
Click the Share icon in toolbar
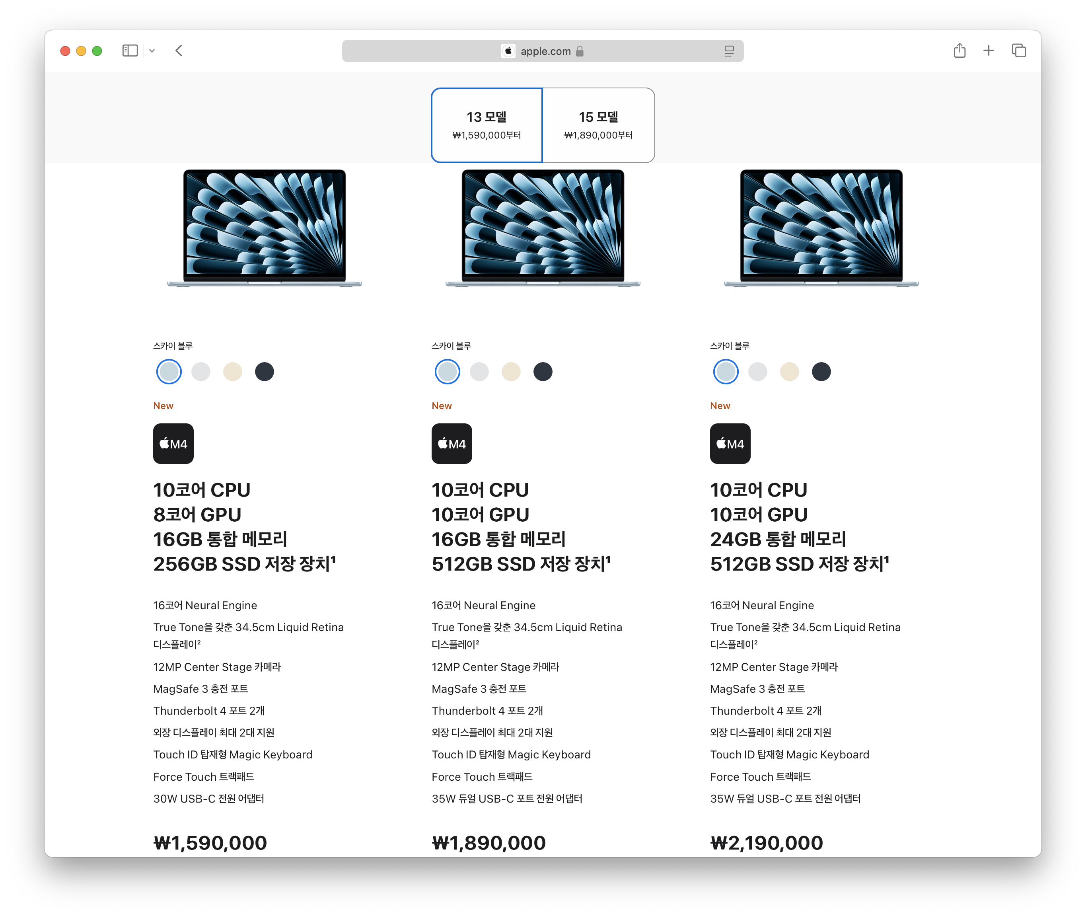[x=959, y=51]
